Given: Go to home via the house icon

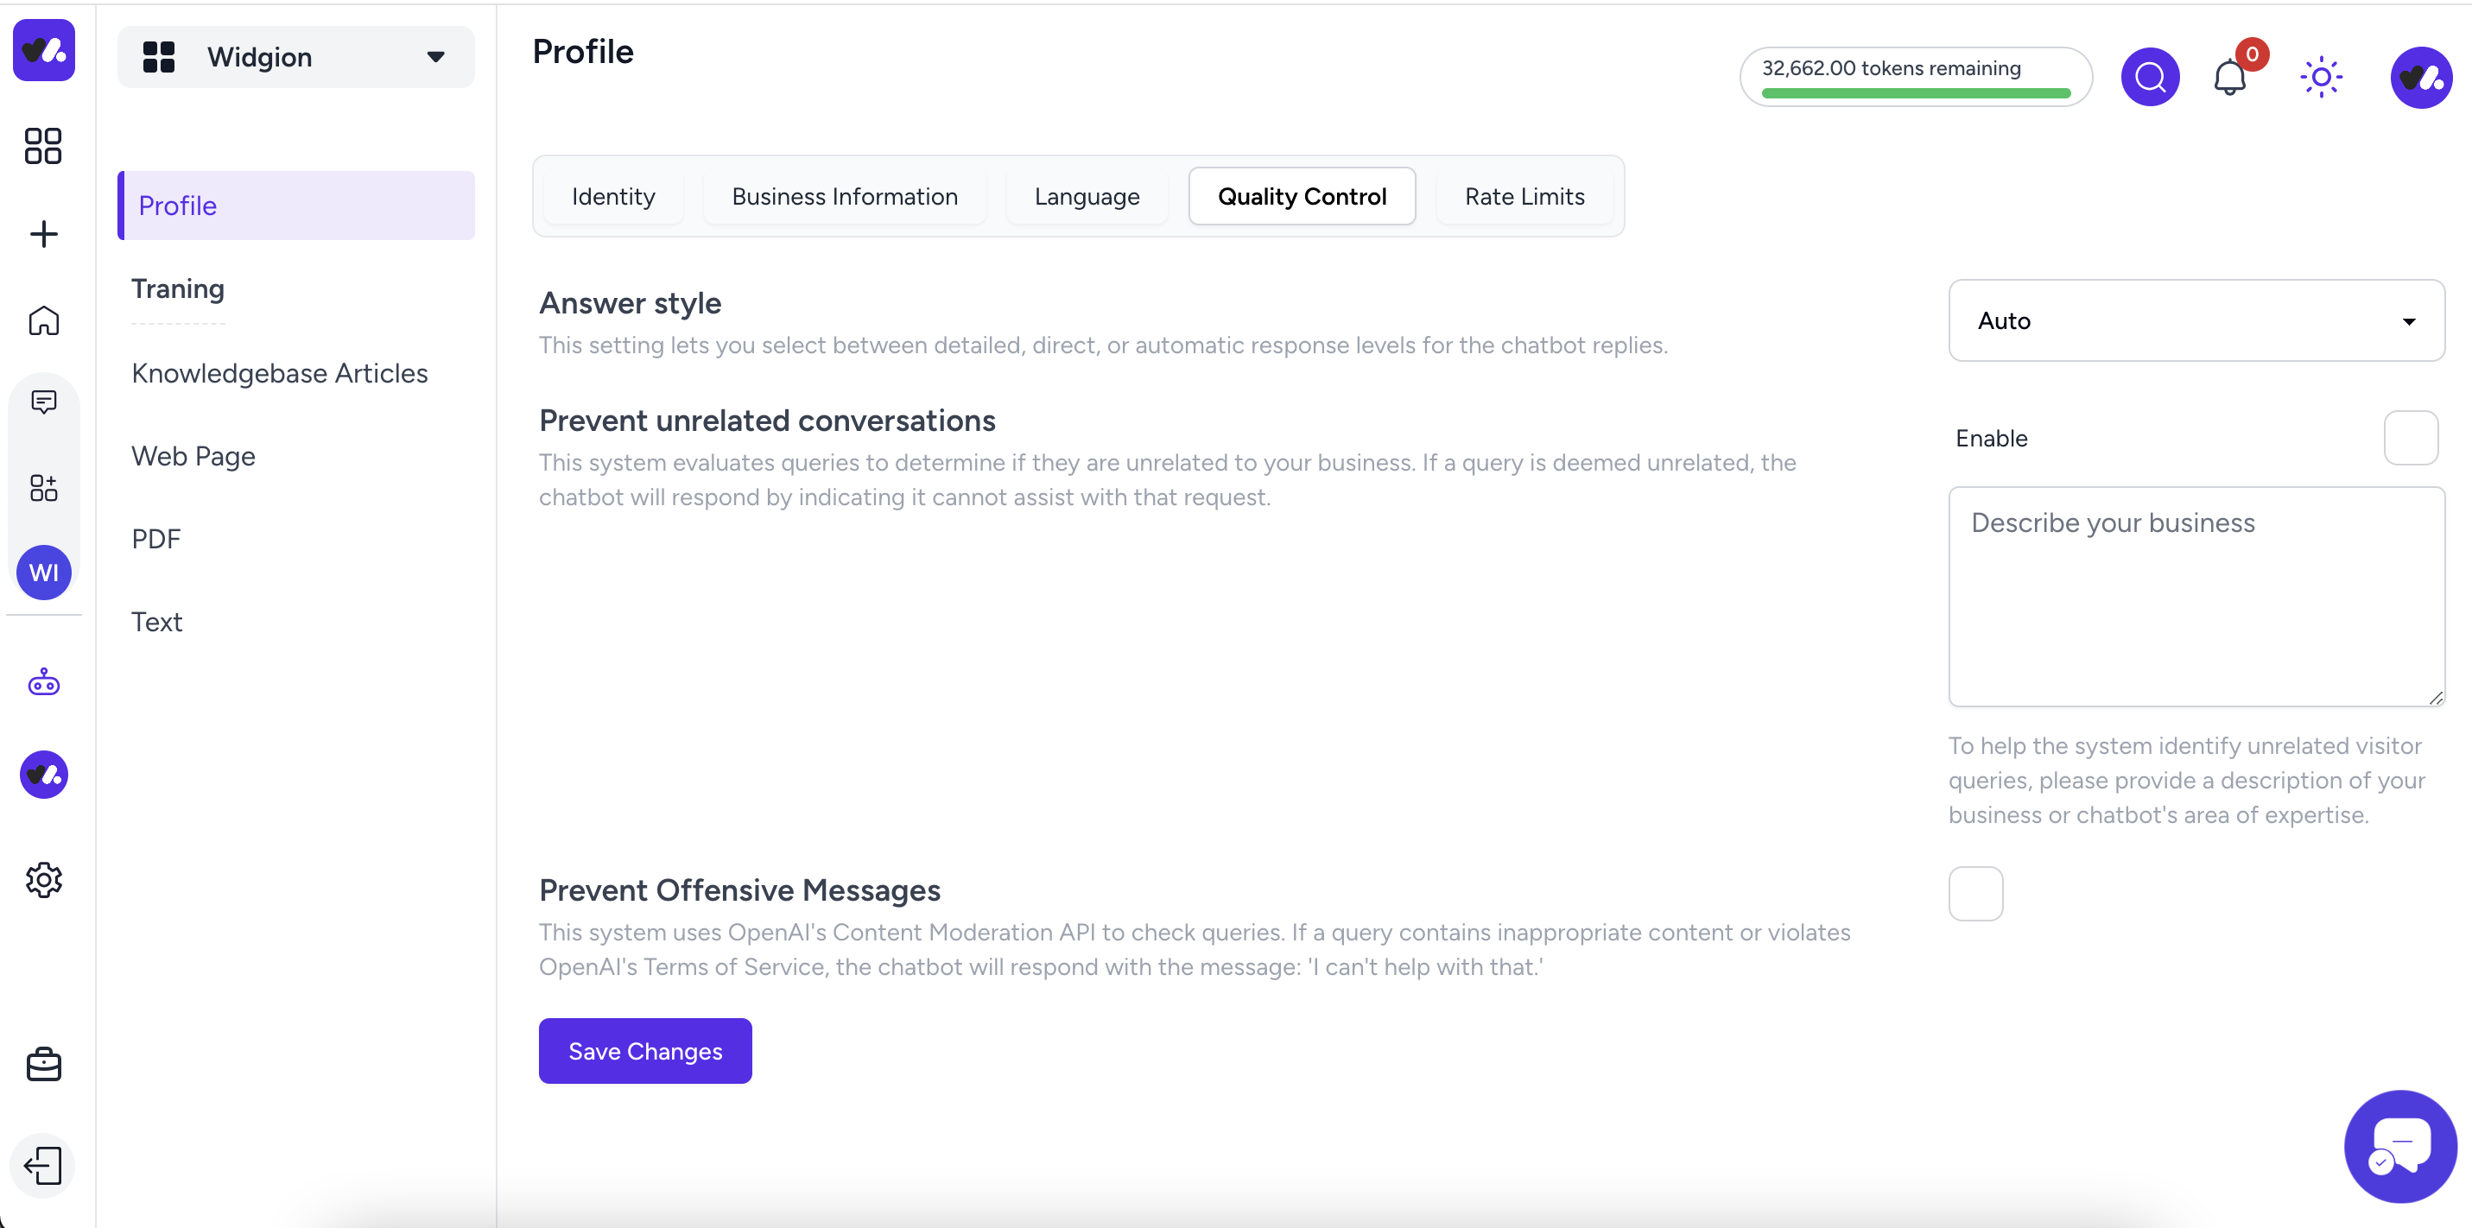Looking at the screenshot, I should click(43, 320).
